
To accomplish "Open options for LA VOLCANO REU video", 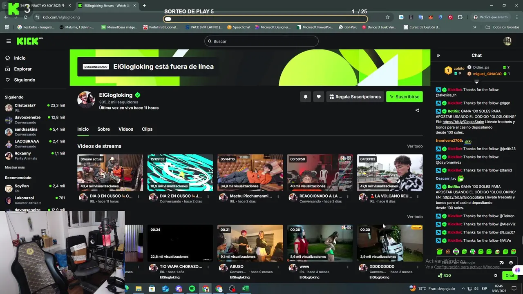I will click(x=418, y=196).
